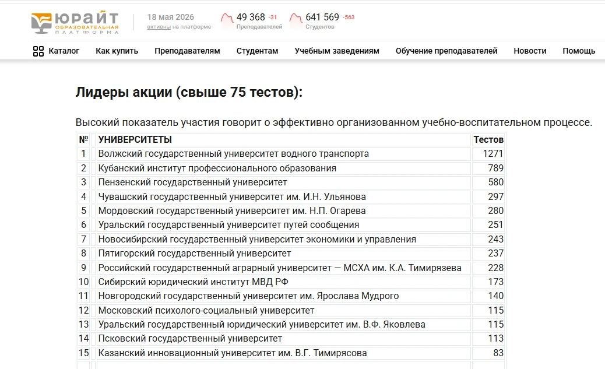
Task: Click row number 15 cell
Action: click(x=84, y=353)
